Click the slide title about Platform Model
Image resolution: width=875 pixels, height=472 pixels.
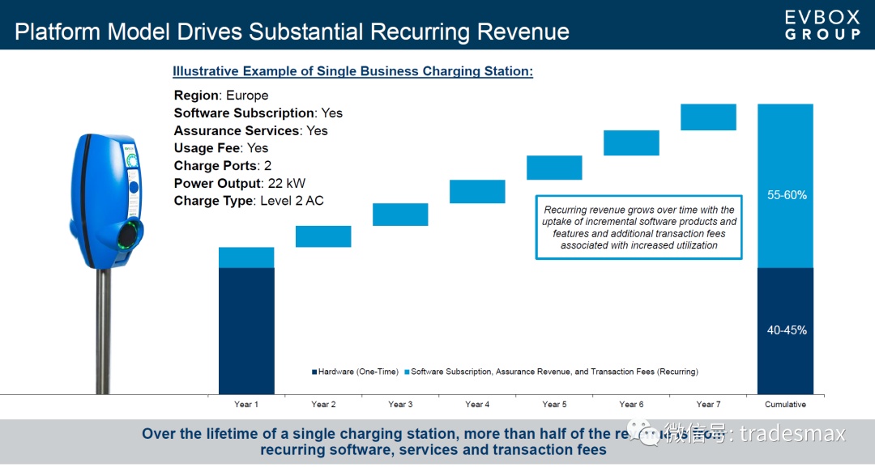pos(292,32)
